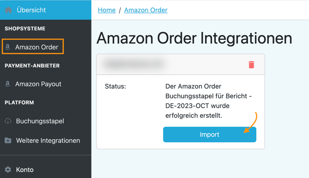Open the Amazon Payout sidebar entry
This screenshot has height=178, width=309.
(x=38, y=84)
